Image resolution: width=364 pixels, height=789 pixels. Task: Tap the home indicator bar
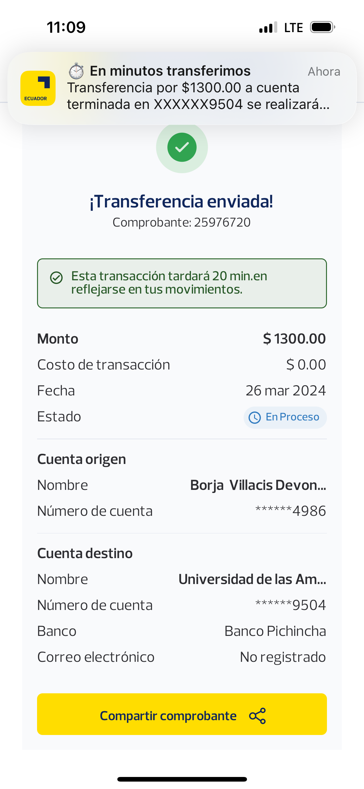pos(182,779)
